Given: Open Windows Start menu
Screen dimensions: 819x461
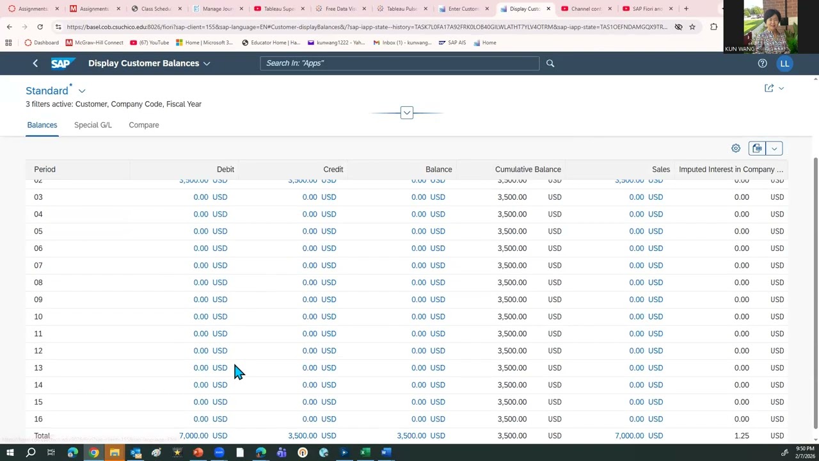Looking at the screenshot, I should [x=10, y=453].
